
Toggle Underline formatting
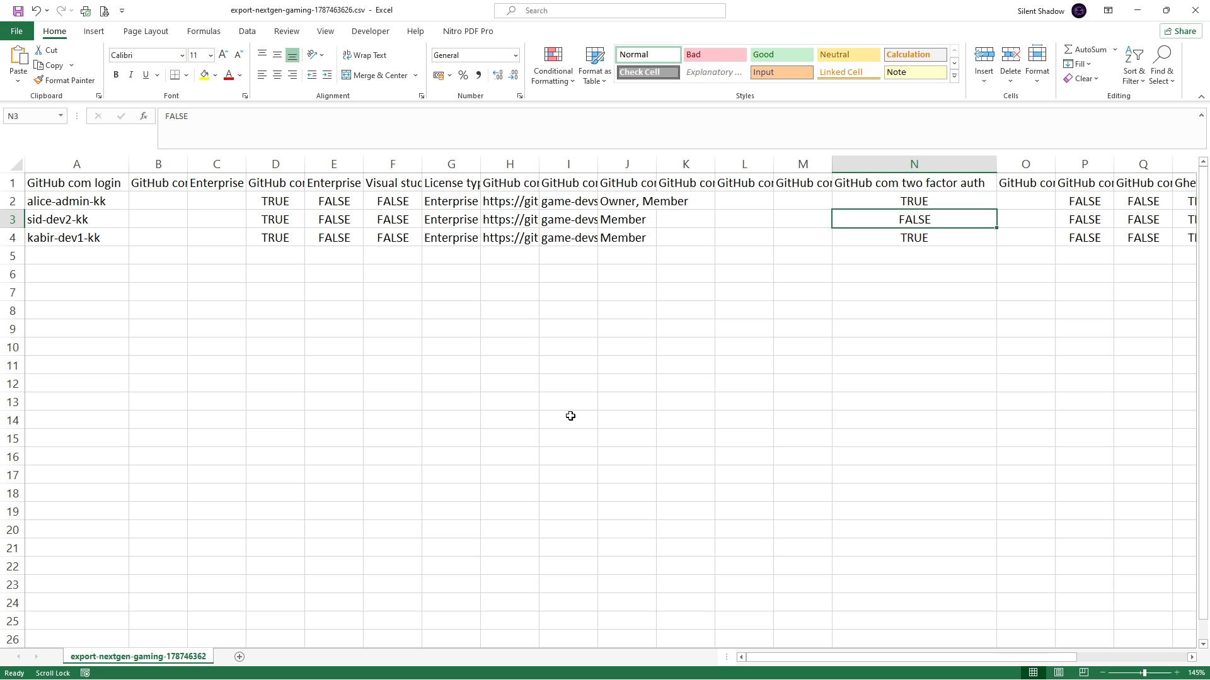pyautogui.click(x=146, y=75)
